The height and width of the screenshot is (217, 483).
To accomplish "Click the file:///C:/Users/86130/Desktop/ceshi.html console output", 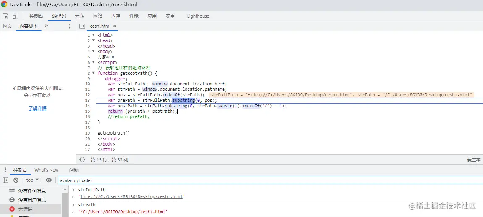I will pyautogui.click(x=131, y=197).
